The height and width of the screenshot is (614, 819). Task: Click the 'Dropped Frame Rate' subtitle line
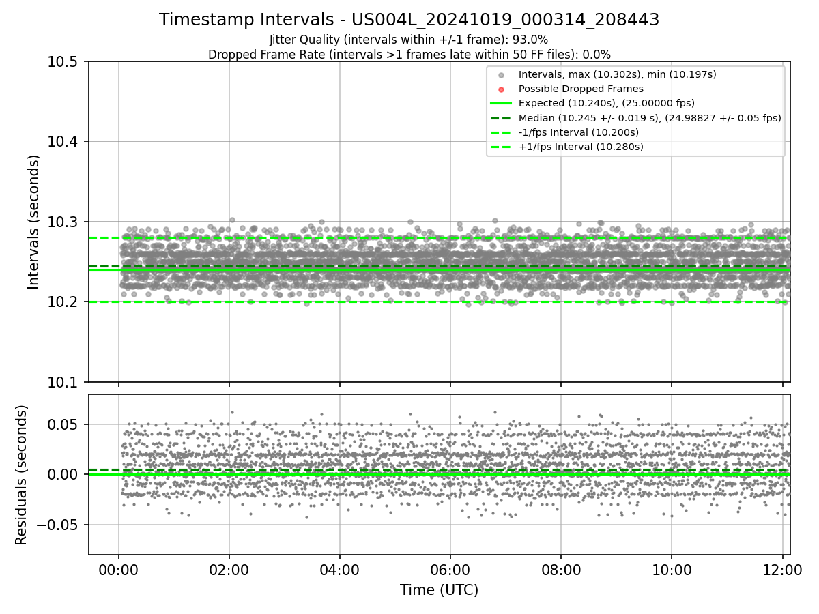pos(409,55)
